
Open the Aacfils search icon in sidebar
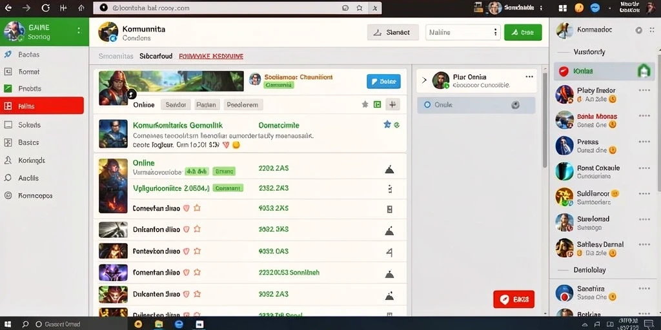(x=8, y=178)
